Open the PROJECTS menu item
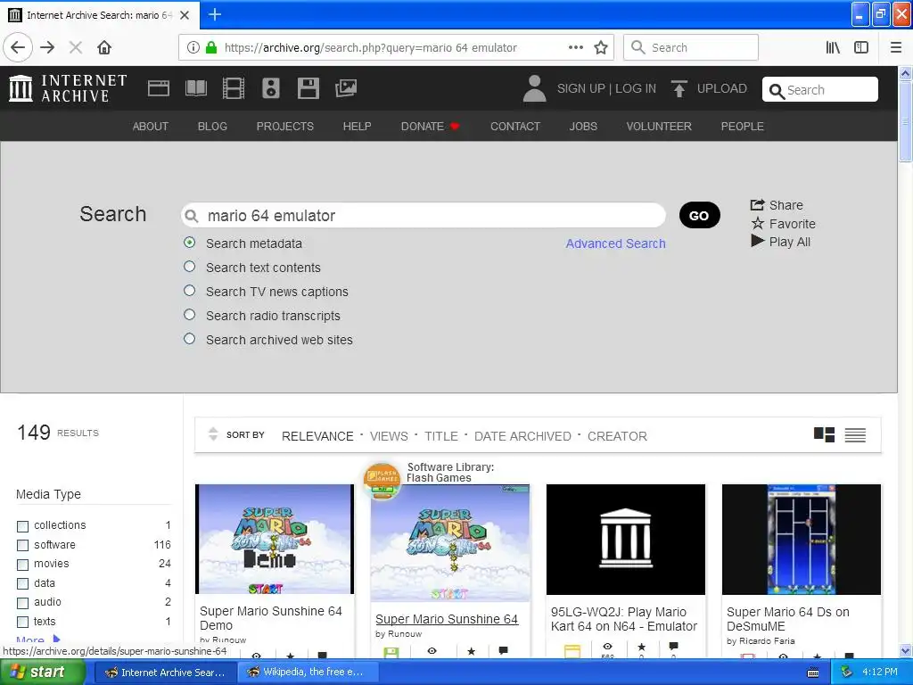 [x=285, y=127]
